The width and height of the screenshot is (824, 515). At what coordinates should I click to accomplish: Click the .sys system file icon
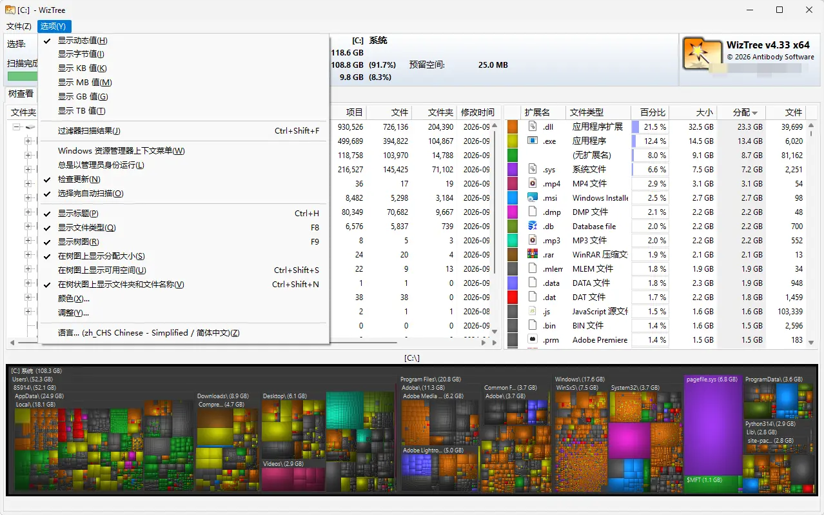pyautogui.click(x=533, y=169)
